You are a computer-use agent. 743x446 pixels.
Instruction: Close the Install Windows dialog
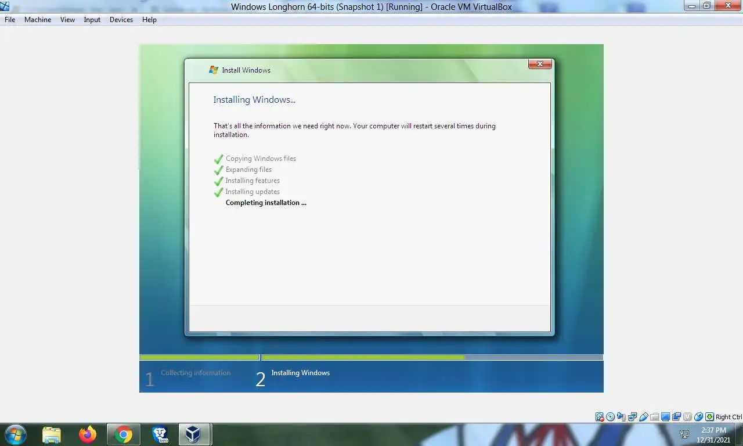point(540,64)
